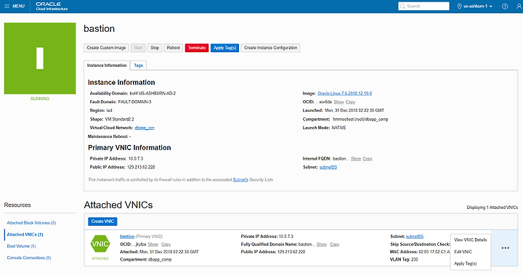Click the Launch Mode NATIVE value
The image size is (523, 275).
338,128
